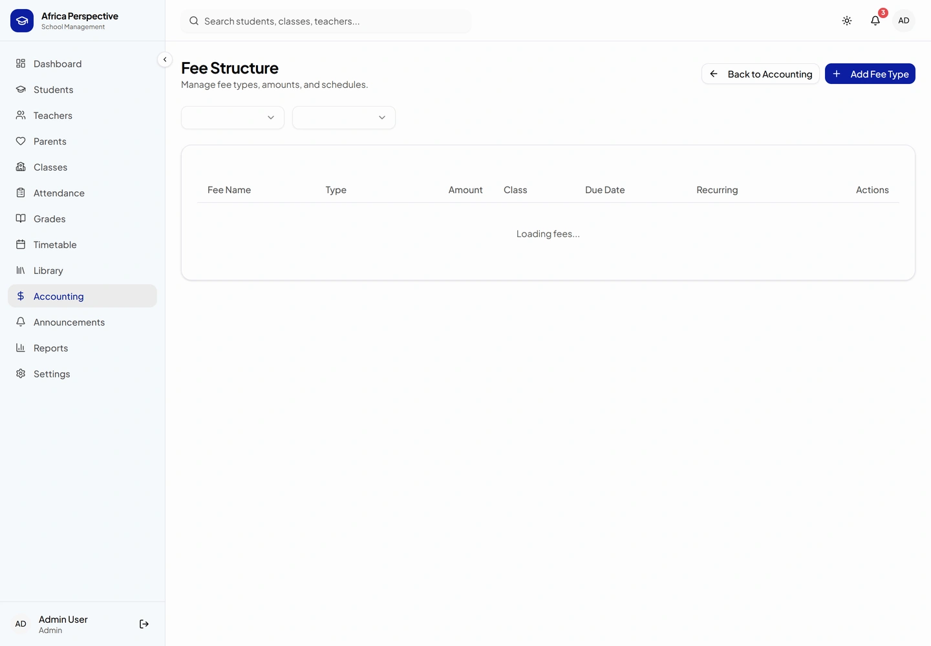This screenshot has width=931, height=646.
Task: Click the Add Fee Type button
Action: [x=870, y=74]
